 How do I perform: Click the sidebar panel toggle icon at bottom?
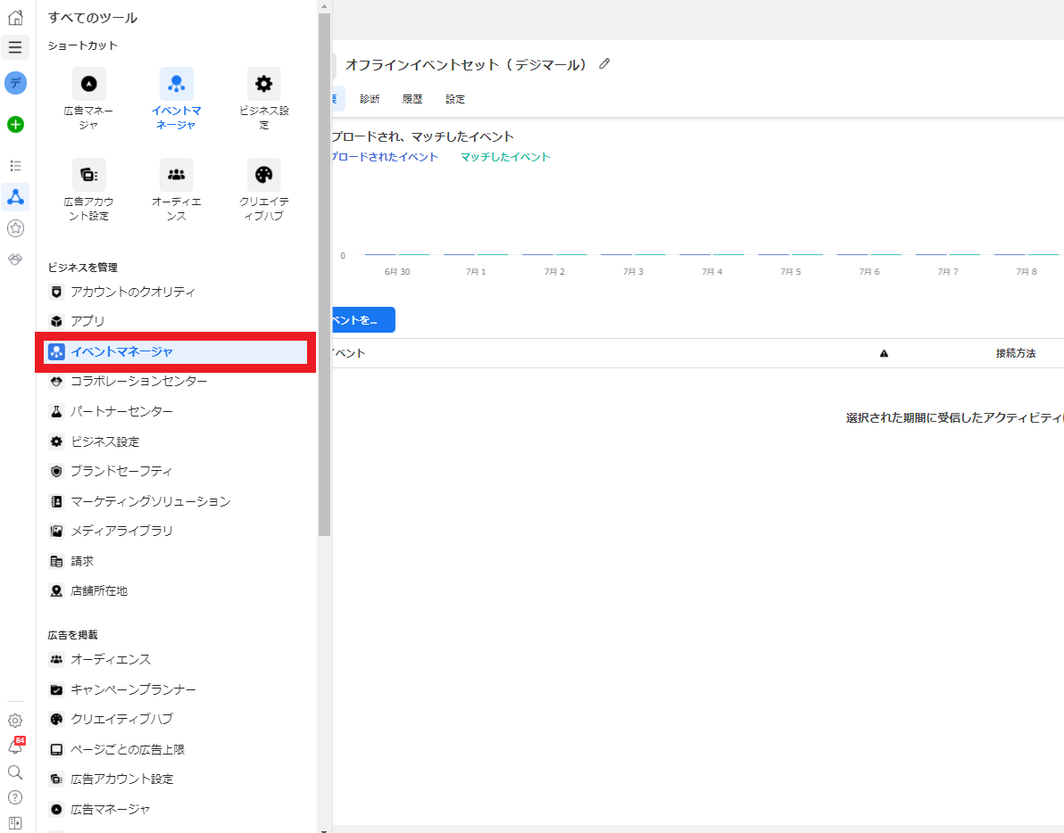(15, 823)
